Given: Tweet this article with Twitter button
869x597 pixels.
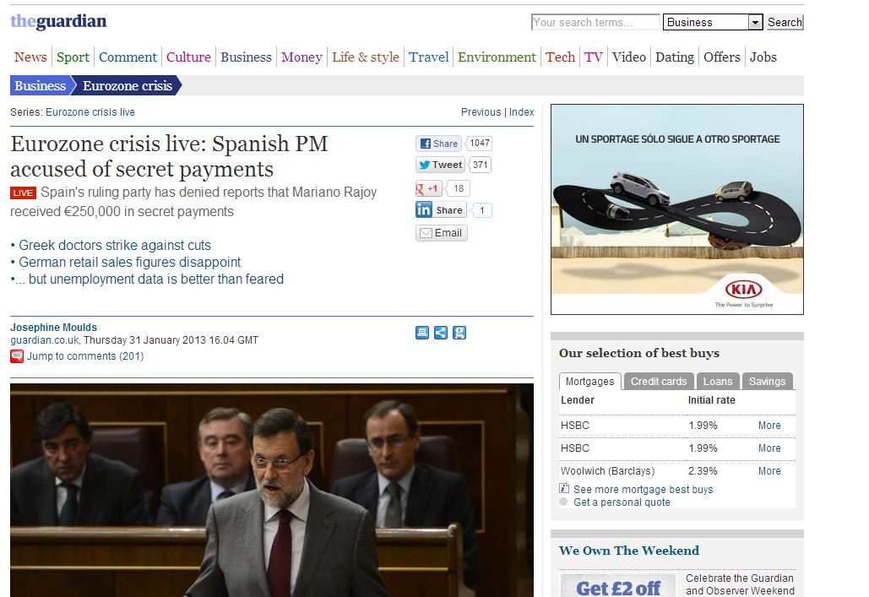Looking at the screenshot, I should tap(440, 166).
